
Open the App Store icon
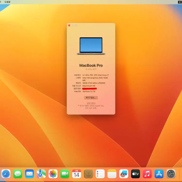(159, 174)
